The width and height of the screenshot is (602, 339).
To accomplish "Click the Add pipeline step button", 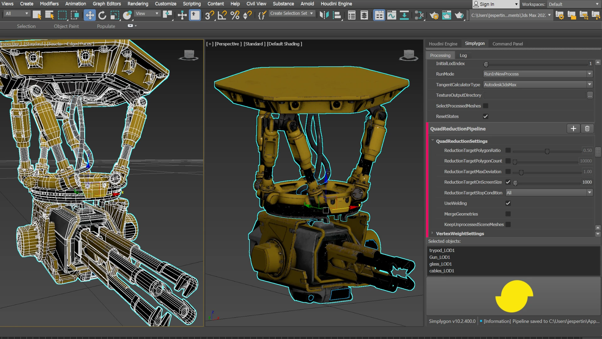I will [x=574, y=128].
